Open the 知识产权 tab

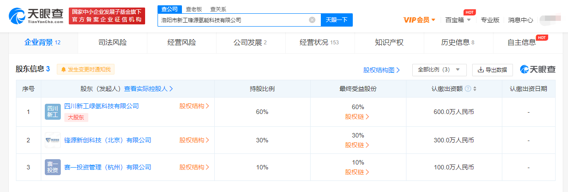[389, 43]
